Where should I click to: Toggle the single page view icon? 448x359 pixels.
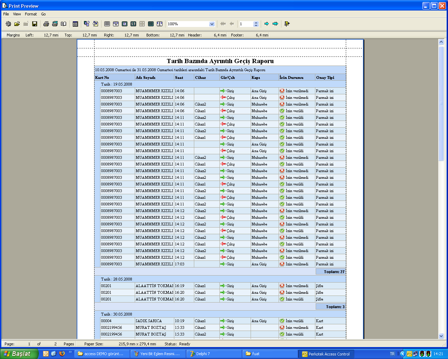pyautogui.click(x=125, y=24)
